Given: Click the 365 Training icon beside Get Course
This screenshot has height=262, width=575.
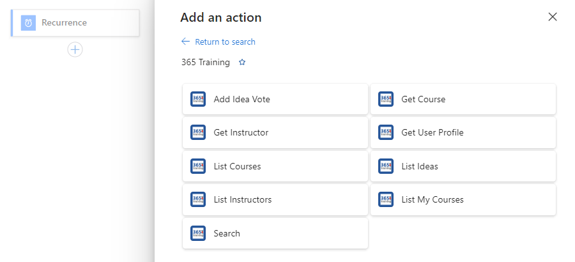Looking at the screenshot, I should click(x=386, y=99).
